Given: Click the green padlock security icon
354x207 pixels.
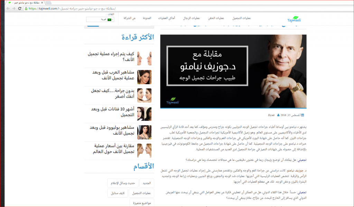Looking at the screenshot, I should [26, 9].
